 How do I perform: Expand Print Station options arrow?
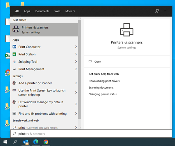[x=76, y=54]
